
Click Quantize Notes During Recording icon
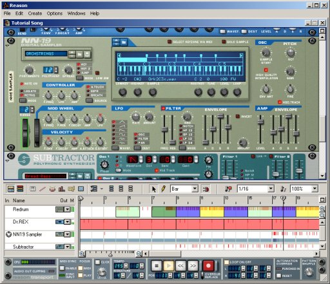228,189
